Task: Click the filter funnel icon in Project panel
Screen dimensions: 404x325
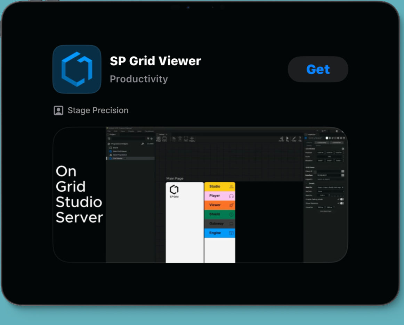Action: pyautogui.click(x=148, y=139)
